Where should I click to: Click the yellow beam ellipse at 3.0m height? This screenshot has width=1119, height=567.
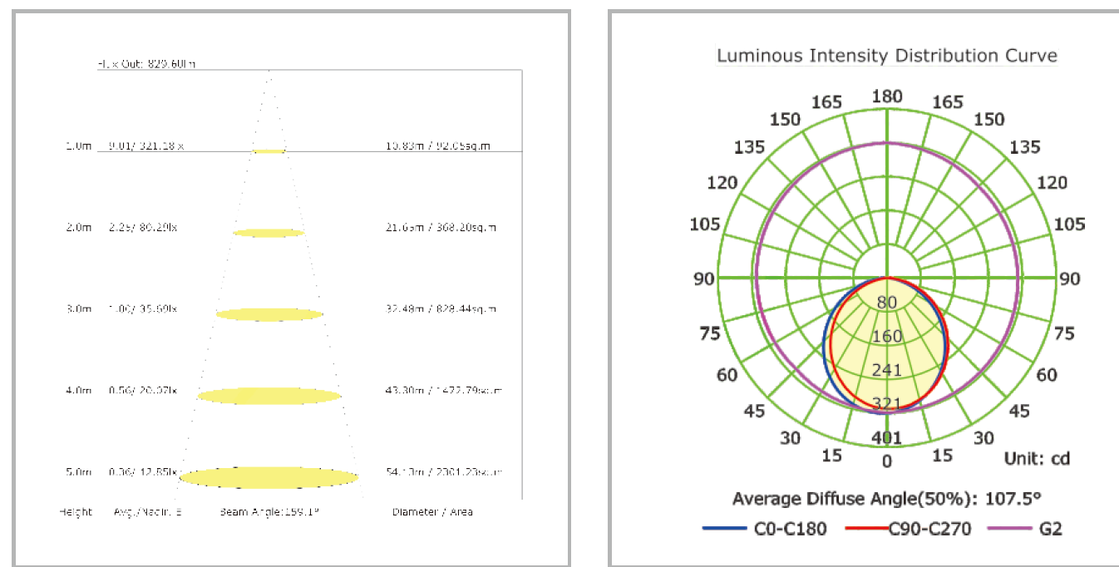pos(269,314)
